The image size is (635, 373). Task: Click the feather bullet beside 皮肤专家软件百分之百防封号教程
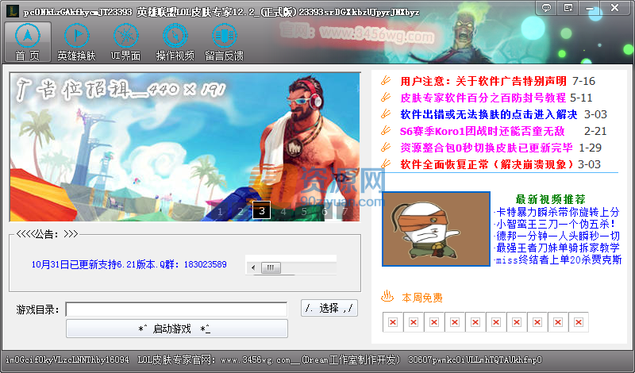pos(386,97)
